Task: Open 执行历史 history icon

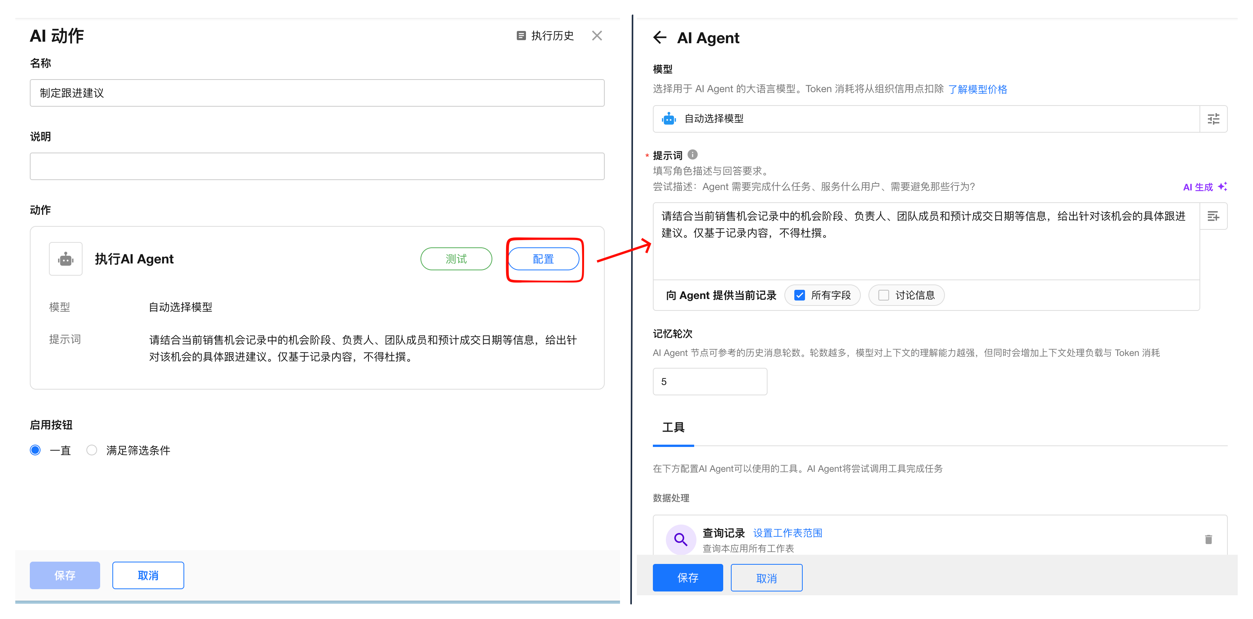Action: pos(521,36)
